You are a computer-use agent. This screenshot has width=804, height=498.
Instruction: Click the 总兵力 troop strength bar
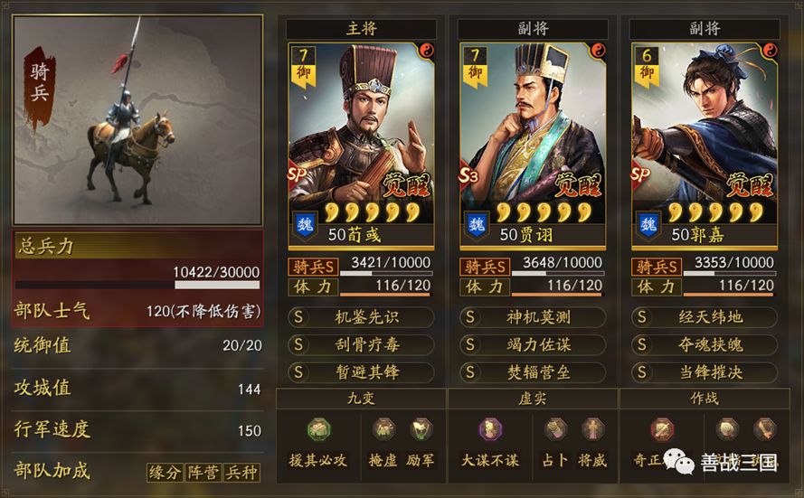point(137,285)
